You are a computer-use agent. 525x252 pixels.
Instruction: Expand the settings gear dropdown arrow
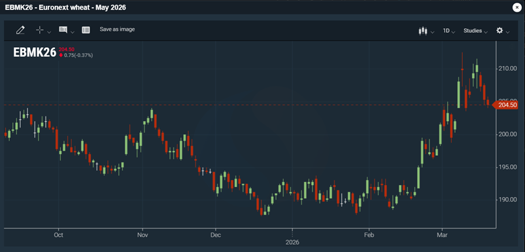pyautogui.click(x=507, y=32)
